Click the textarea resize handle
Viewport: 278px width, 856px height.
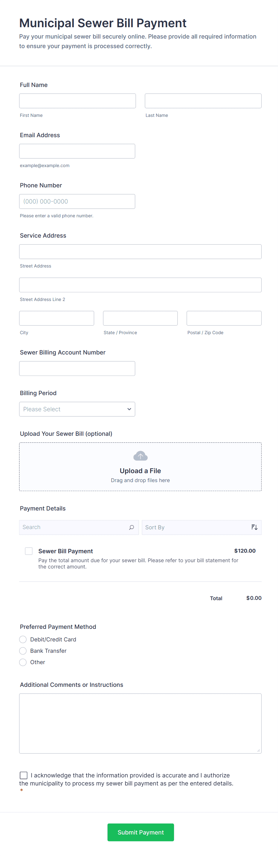(258, 750)
